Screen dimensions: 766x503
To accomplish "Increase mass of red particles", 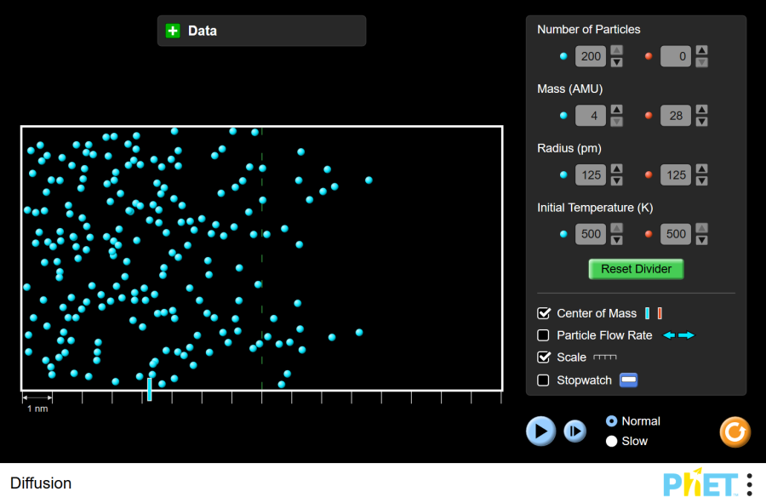I will point(701,110).
